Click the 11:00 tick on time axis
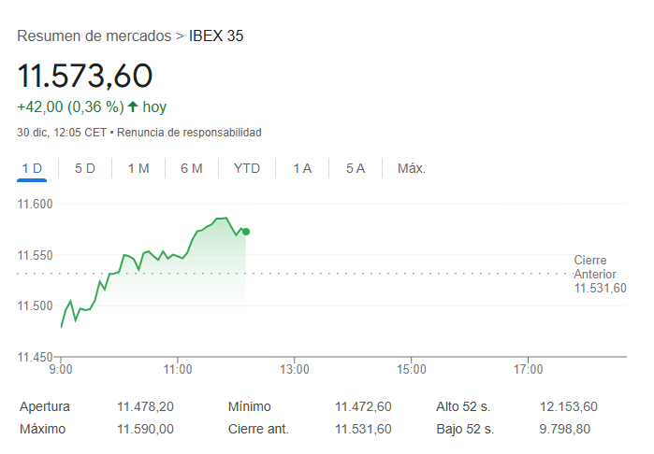 (x=178, y=369)
